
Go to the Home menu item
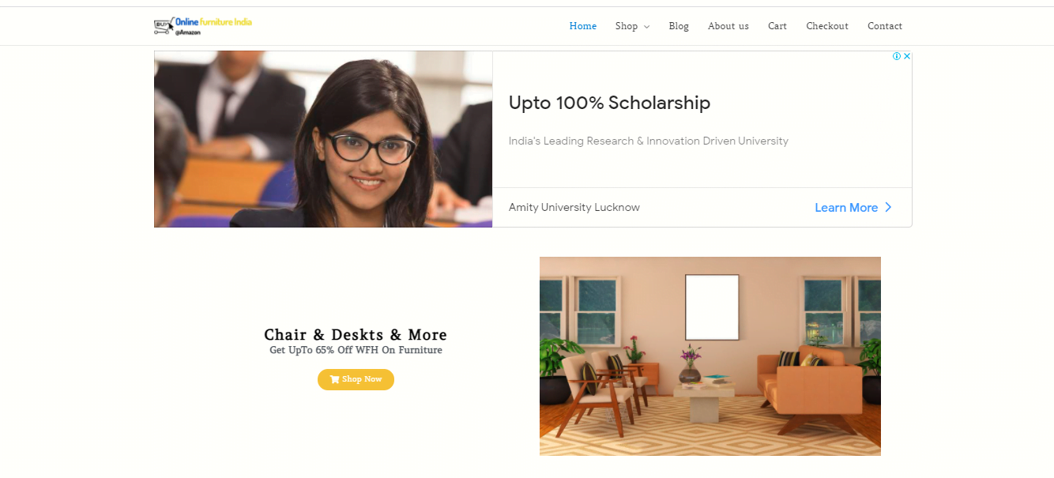click(x=583, y=26)
